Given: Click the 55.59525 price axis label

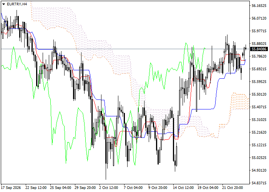Looking at the screenshot, I should tap(259, 82).
